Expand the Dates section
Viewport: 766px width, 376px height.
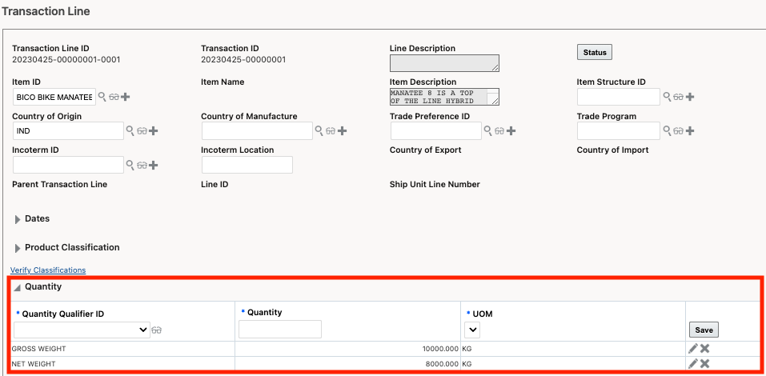18,218
